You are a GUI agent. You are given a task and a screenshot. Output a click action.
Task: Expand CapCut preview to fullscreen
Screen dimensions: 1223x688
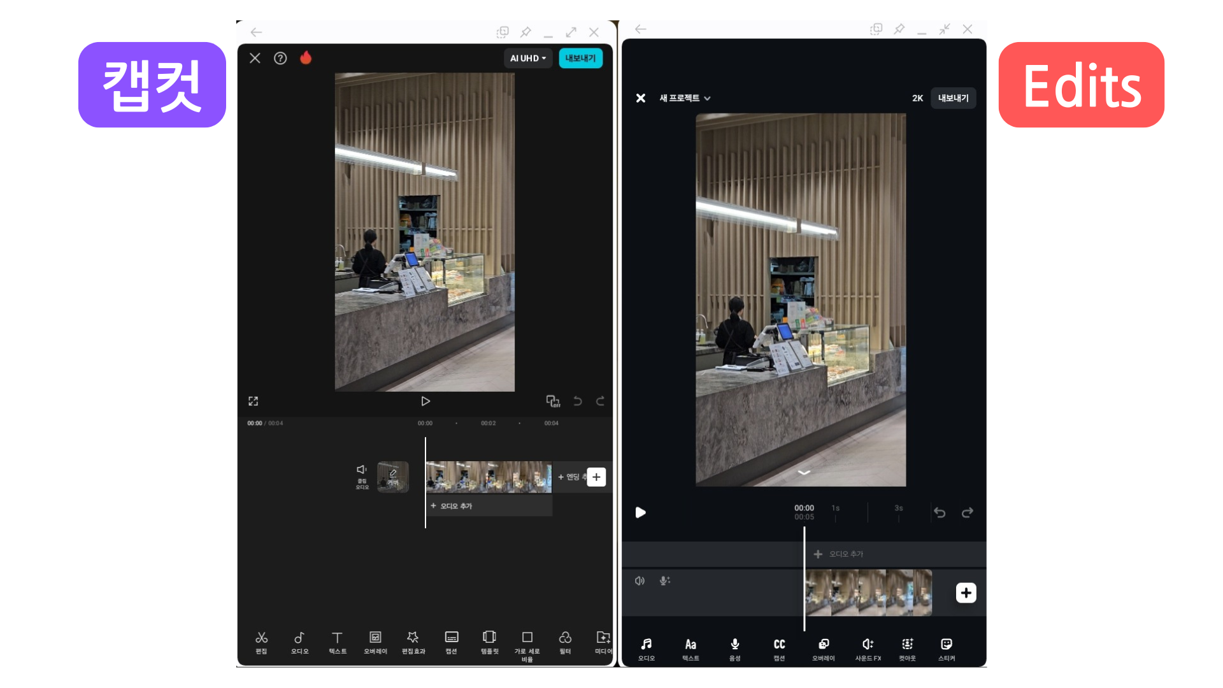[253, 401]
